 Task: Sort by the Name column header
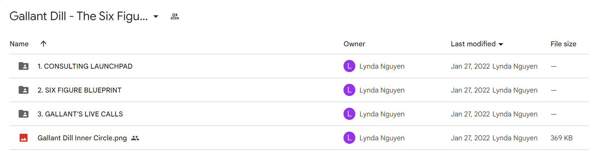click(19, 44)
